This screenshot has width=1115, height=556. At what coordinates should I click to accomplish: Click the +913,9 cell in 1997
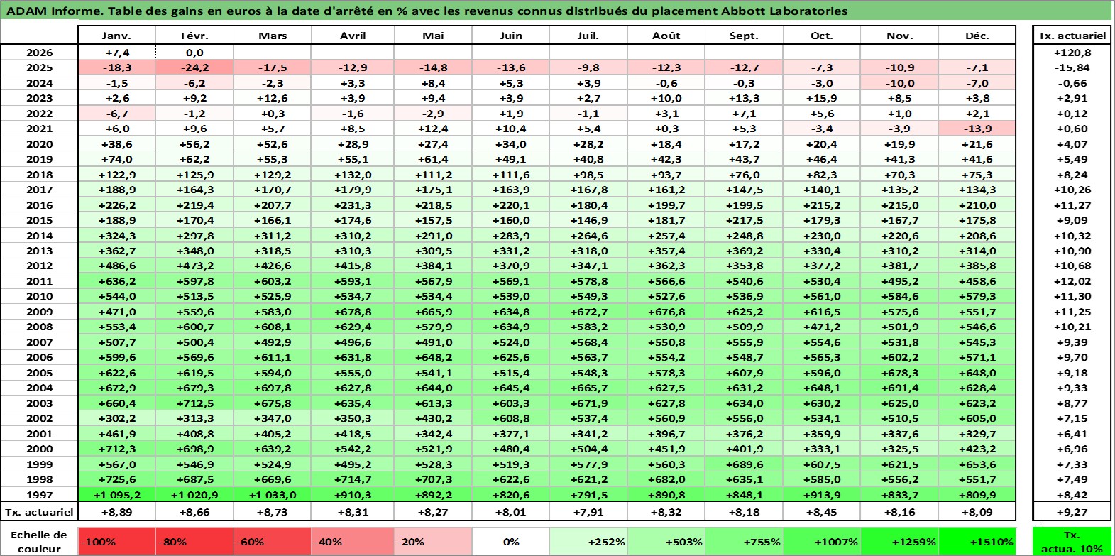click(822, 495)
